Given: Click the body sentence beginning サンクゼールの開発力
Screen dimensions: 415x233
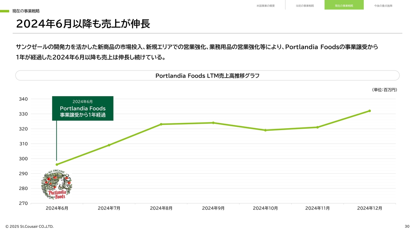Looking at the screenshot, I should [x=197, y=47].
